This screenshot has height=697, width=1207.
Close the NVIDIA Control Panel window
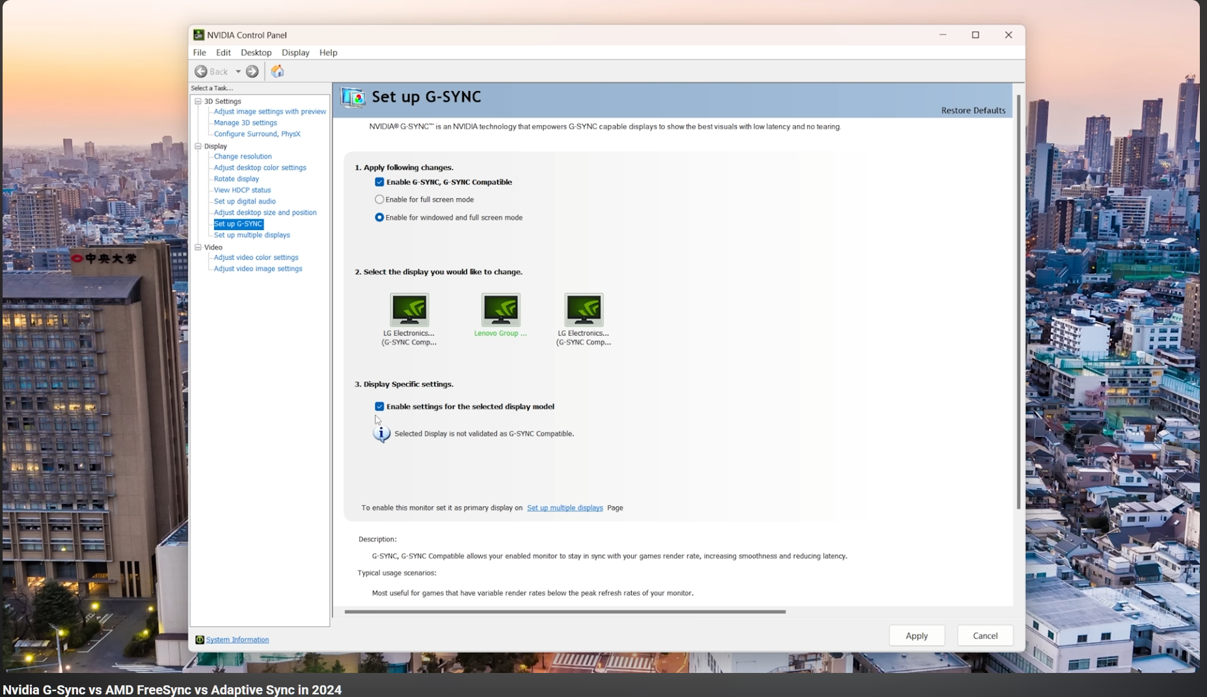(x=1009, y=35)
